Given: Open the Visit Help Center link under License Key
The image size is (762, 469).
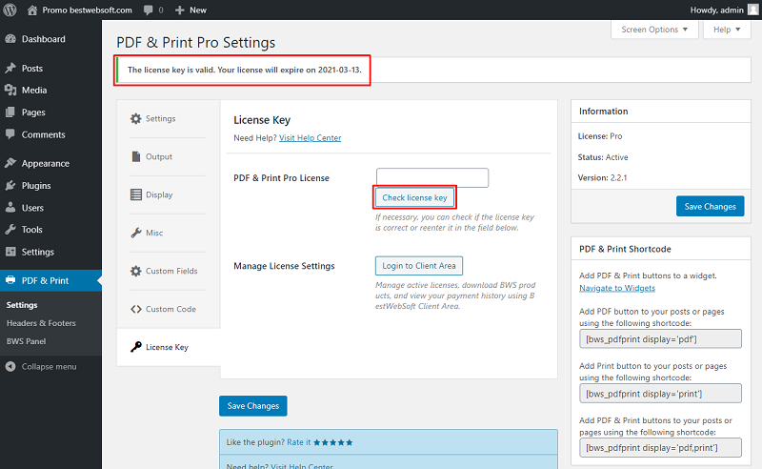Looking at the screenshot, I should (x=311, y=137).
